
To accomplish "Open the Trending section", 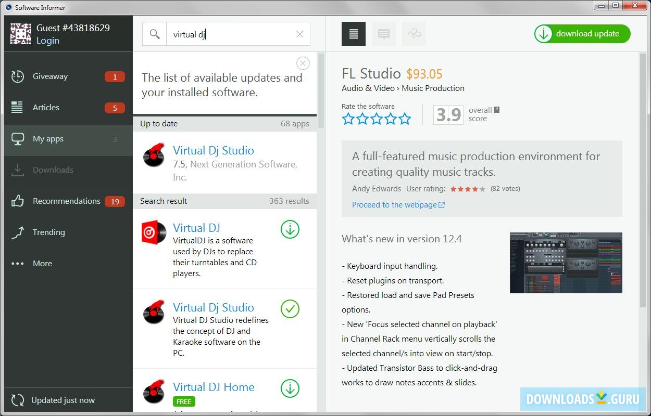I will (68, 232).
